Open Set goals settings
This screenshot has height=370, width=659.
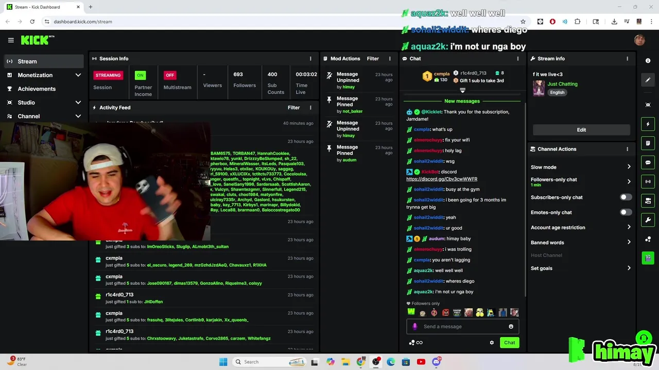coord(581,268)
